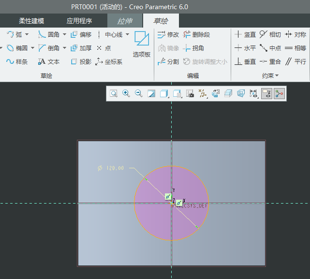Click the 对称 symmetric constraint button
The image size is (310, 279).
click(295, 34)
